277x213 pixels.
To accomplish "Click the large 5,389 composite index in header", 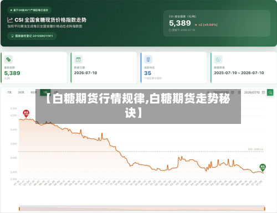I will point(180,23).
